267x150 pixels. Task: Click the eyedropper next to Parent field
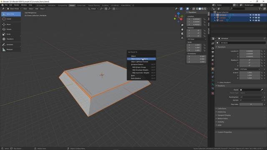[262, 90]
